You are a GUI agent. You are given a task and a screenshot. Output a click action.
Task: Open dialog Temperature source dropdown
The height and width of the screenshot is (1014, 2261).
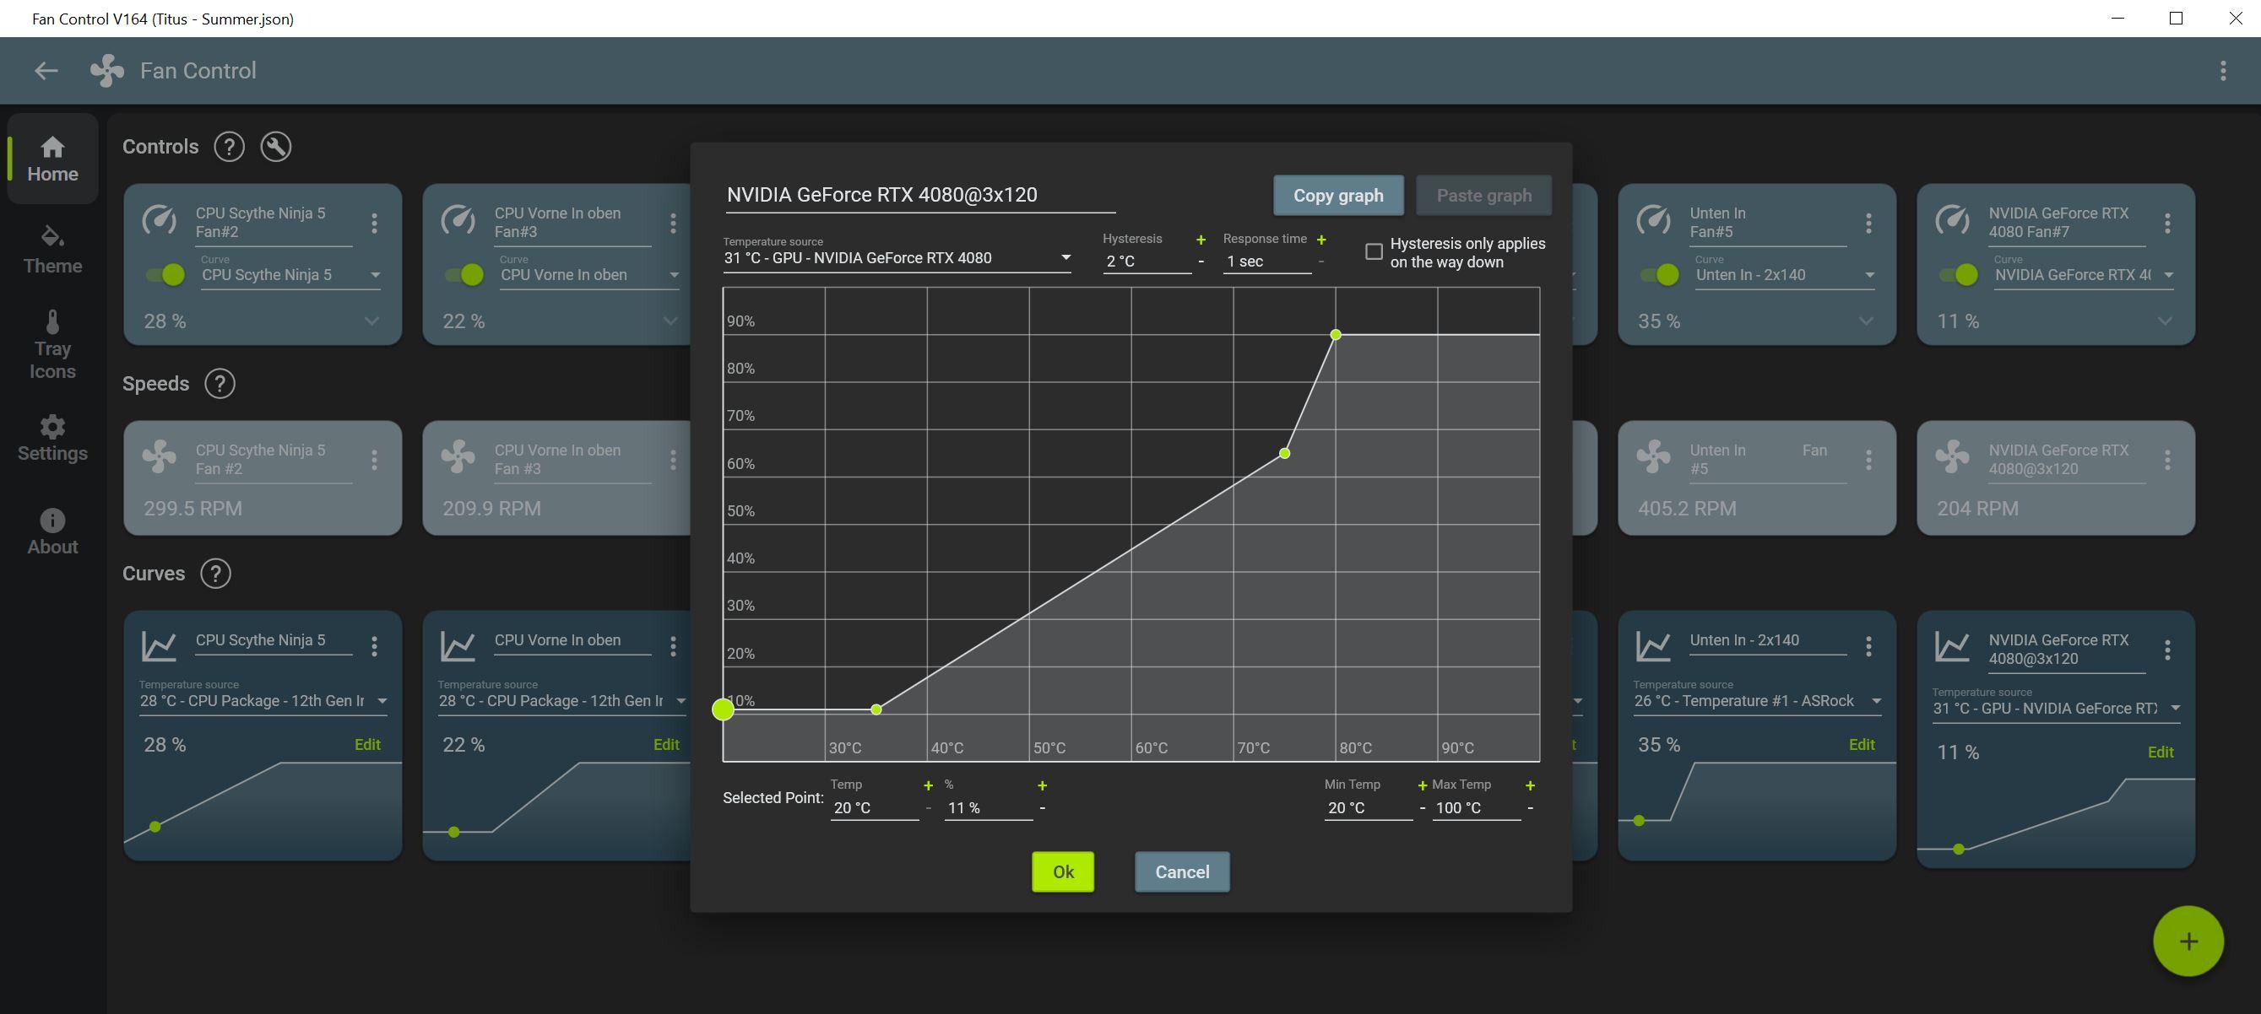click(896, 258)
